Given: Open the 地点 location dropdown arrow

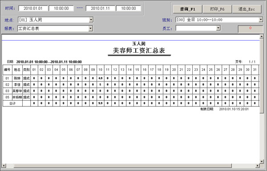Looking at the screenshot, I should pos(91,20).
